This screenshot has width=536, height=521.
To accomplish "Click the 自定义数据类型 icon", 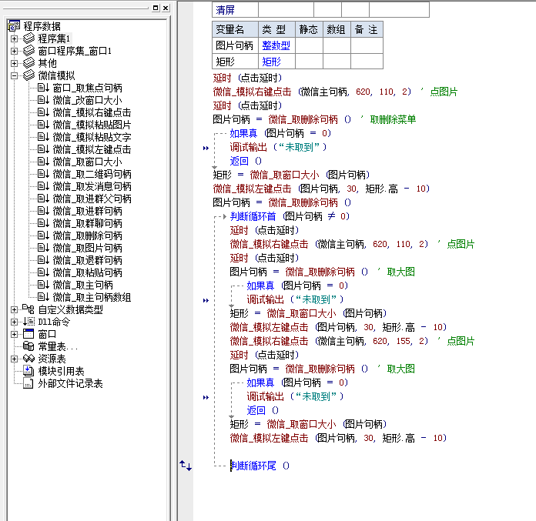I will [x=28, y=309].
